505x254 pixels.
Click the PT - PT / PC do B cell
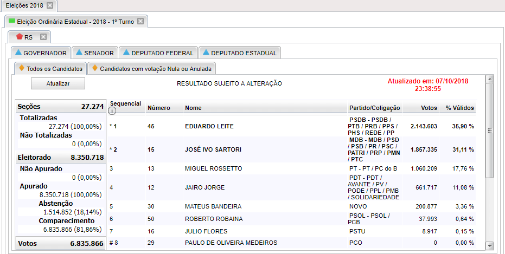373,168
